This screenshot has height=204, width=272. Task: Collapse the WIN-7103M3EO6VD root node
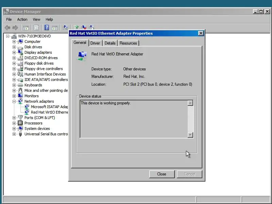pos(7,36)
